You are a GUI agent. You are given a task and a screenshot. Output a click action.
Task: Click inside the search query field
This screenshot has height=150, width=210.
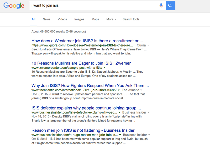(x=94, y=5)
